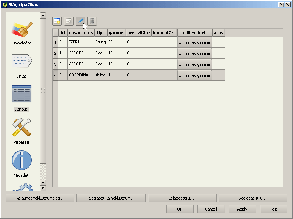
Task: Open edit widget for the XCOORD field
Action: pyautogui.click(x=194, y=53)
